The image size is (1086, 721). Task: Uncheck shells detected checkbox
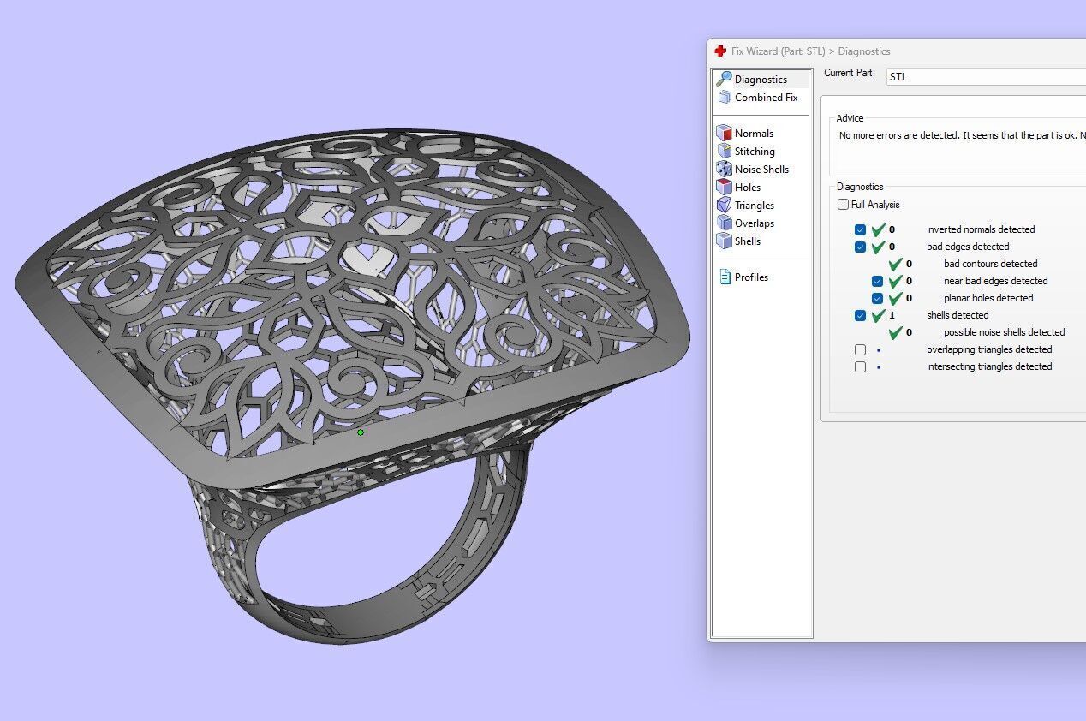tap(861, 316)
